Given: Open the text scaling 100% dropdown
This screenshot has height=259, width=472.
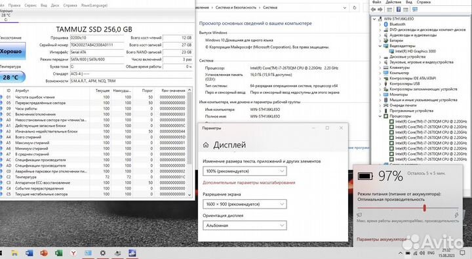Looking at the screenshot, I should click(245, 171).
